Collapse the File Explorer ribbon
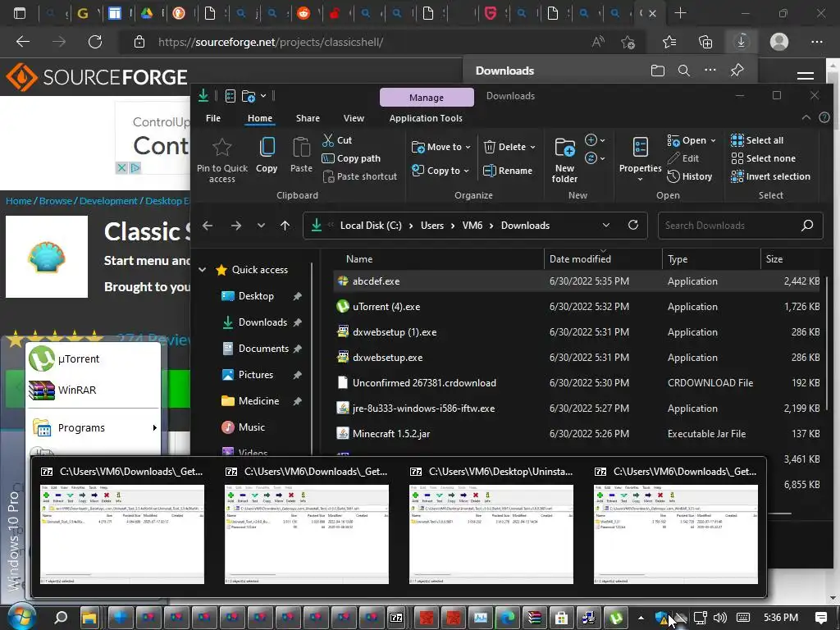Screen dimensions: 840x630 (x=806, y=117)
